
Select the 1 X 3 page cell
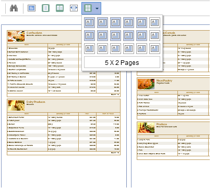click(x=89, y=48)
